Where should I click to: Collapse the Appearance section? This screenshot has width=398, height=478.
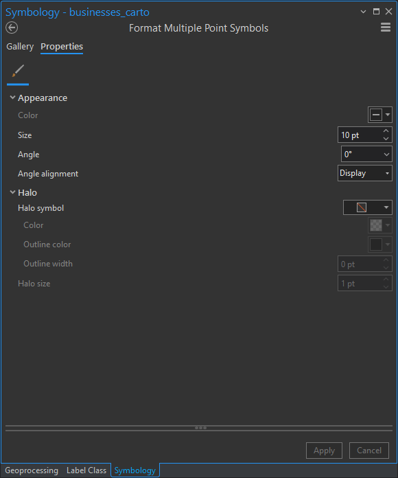(x=12, y=98)
